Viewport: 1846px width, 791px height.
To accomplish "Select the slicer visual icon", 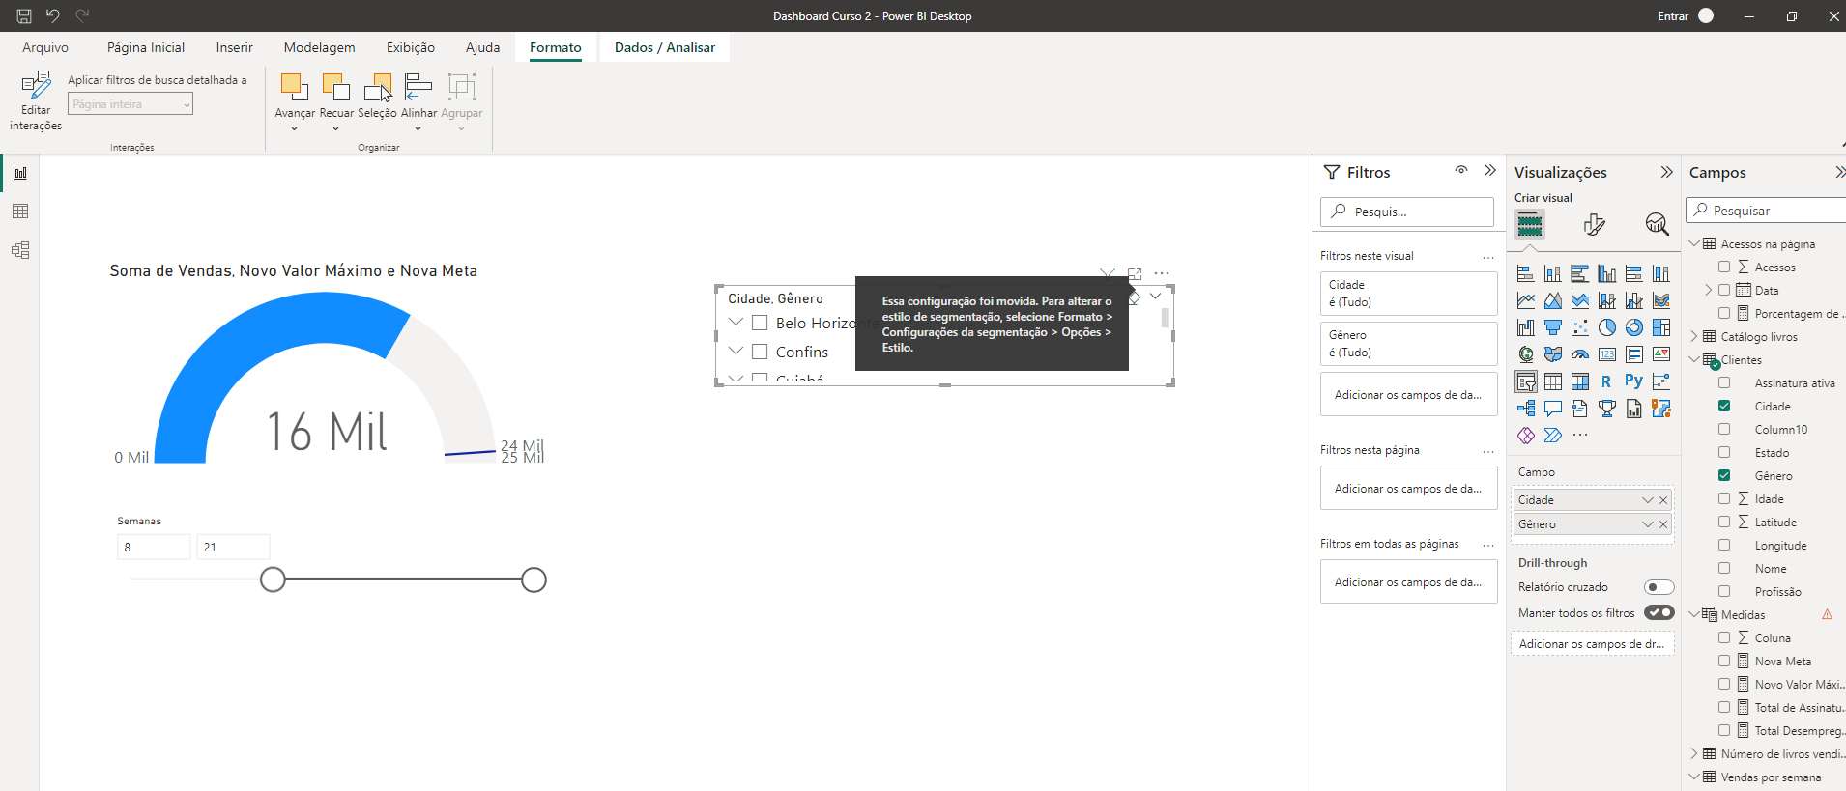I will (x=1525, y=381).
